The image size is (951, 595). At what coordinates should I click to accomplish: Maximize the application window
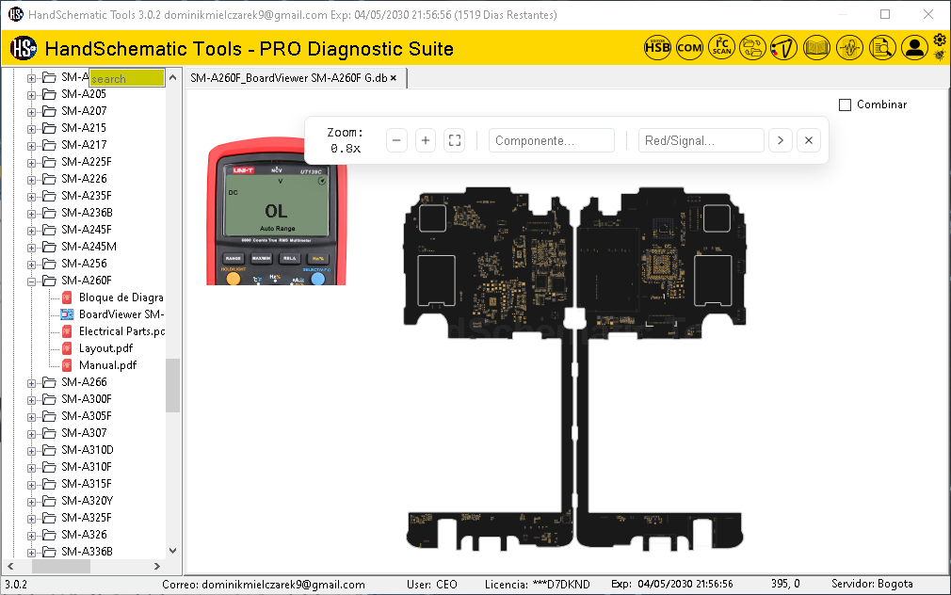(x=885, y=14)
